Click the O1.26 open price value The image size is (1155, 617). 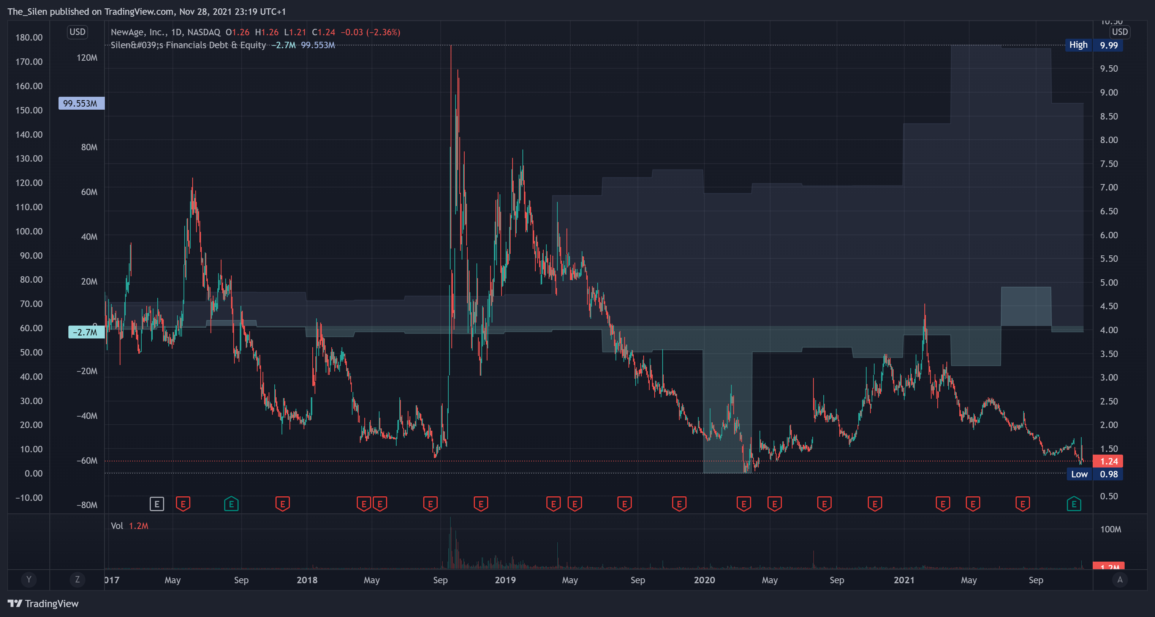coord(237,32)
